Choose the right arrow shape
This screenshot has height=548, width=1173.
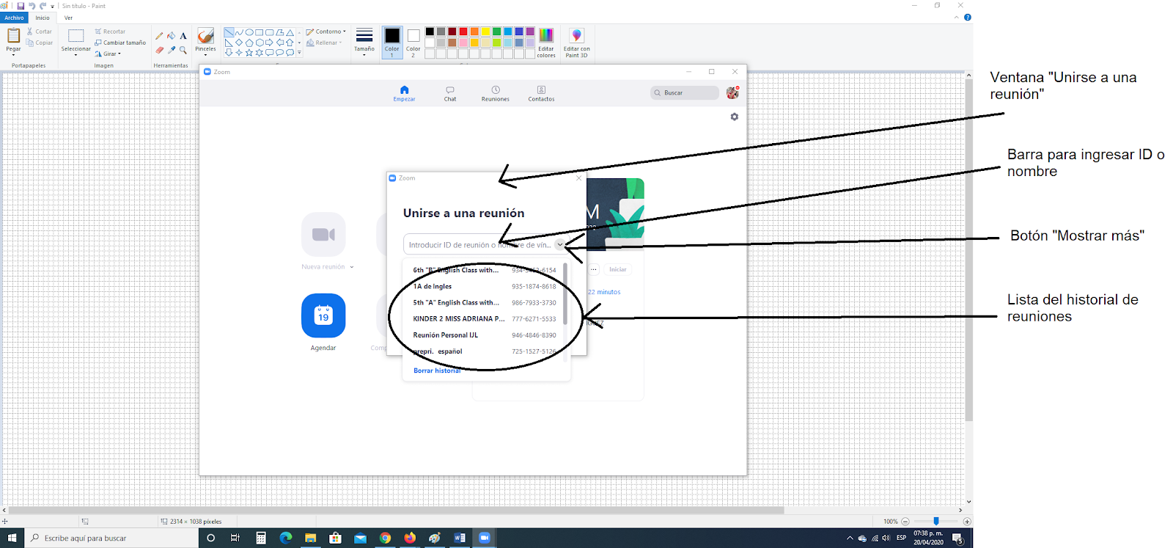point(270,43)
